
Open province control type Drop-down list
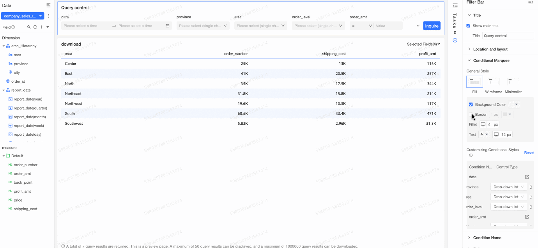point(508,187)
